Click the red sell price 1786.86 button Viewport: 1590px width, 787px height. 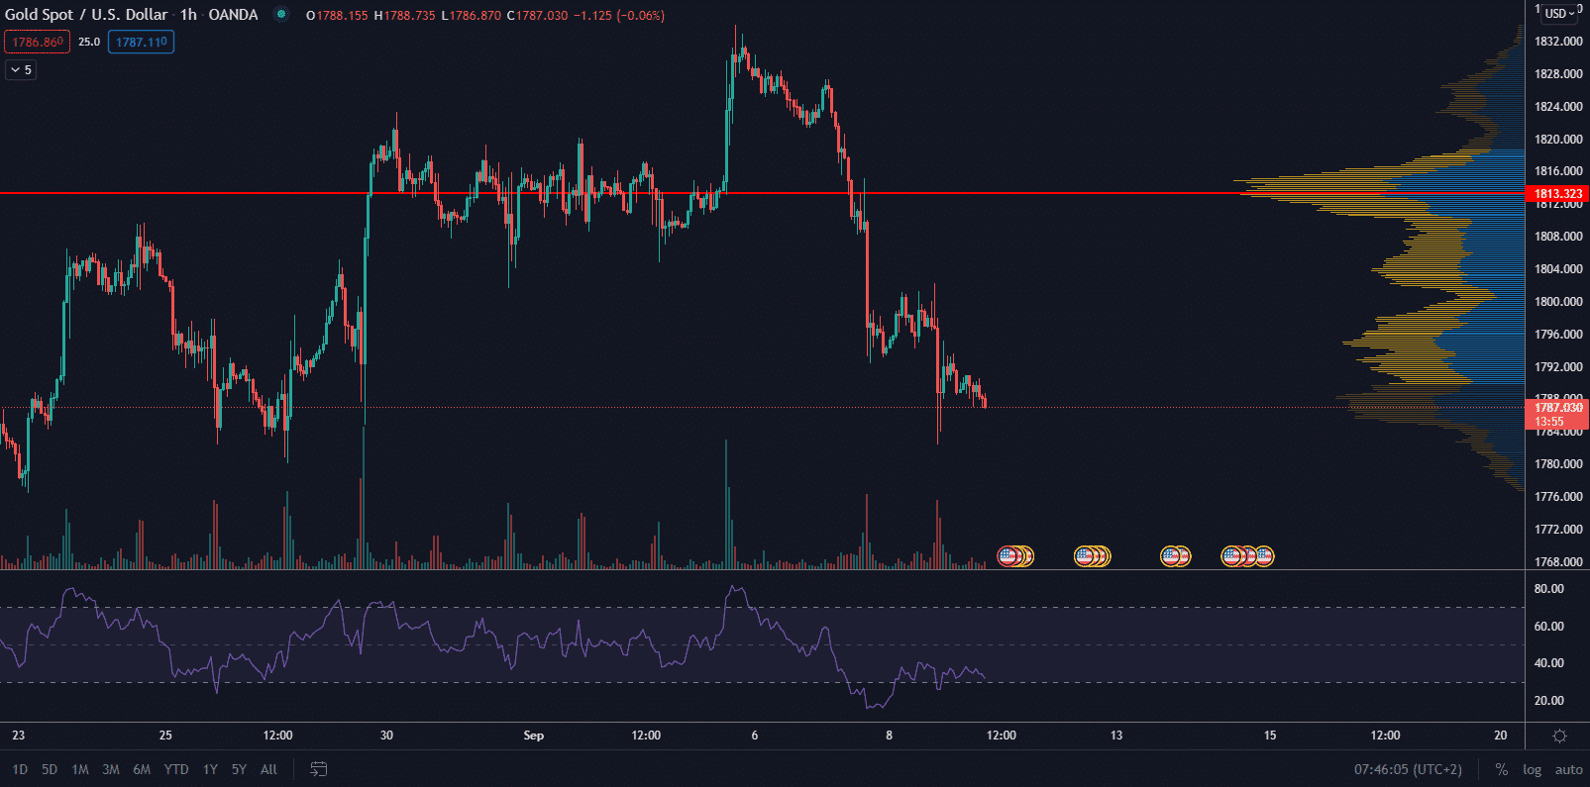point(38,42)
